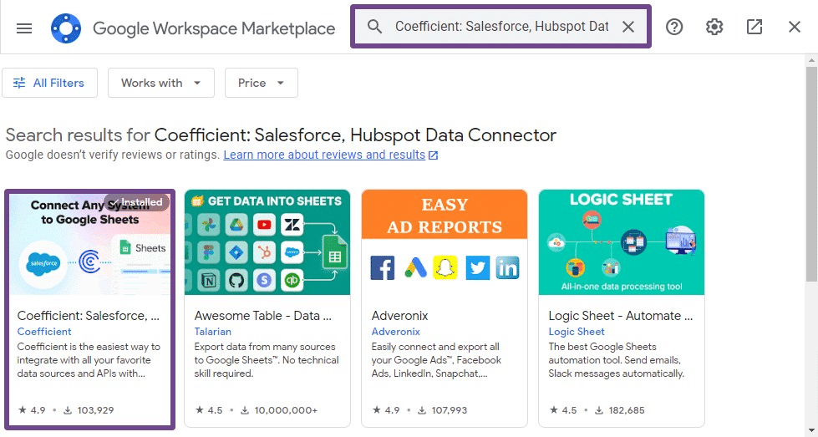The image size is (818, 437).
Task: Select the Adveronix app title
Action: [399, 316]
